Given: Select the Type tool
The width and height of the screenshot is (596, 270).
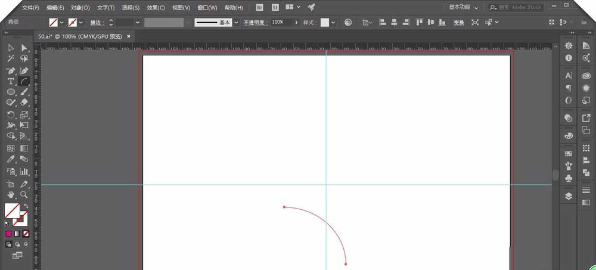Looking at the screenshot, I should 11,82.
